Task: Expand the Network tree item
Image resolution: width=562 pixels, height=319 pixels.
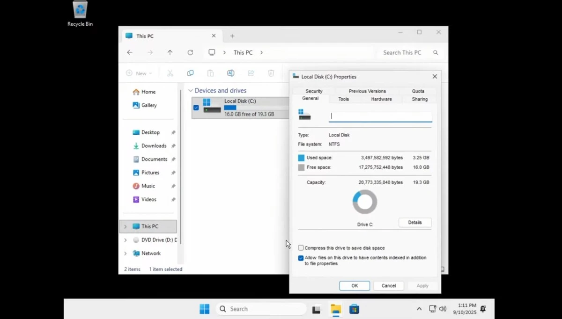Action: point(125,253)
